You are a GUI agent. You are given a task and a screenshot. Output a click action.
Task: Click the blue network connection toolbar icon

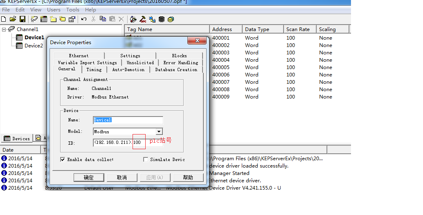[x=152, y=19]
